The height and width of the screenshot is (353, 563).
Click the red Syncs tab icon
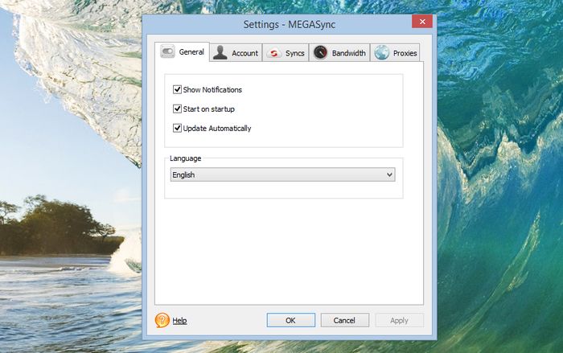273,53
